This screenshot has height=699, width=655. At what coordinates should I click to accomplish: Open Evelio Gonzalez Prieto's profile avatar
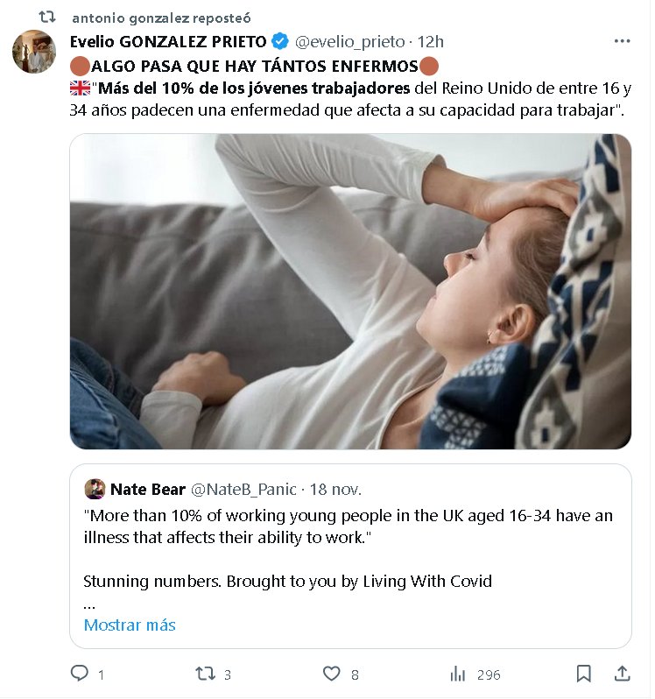(x=33, y=53)
